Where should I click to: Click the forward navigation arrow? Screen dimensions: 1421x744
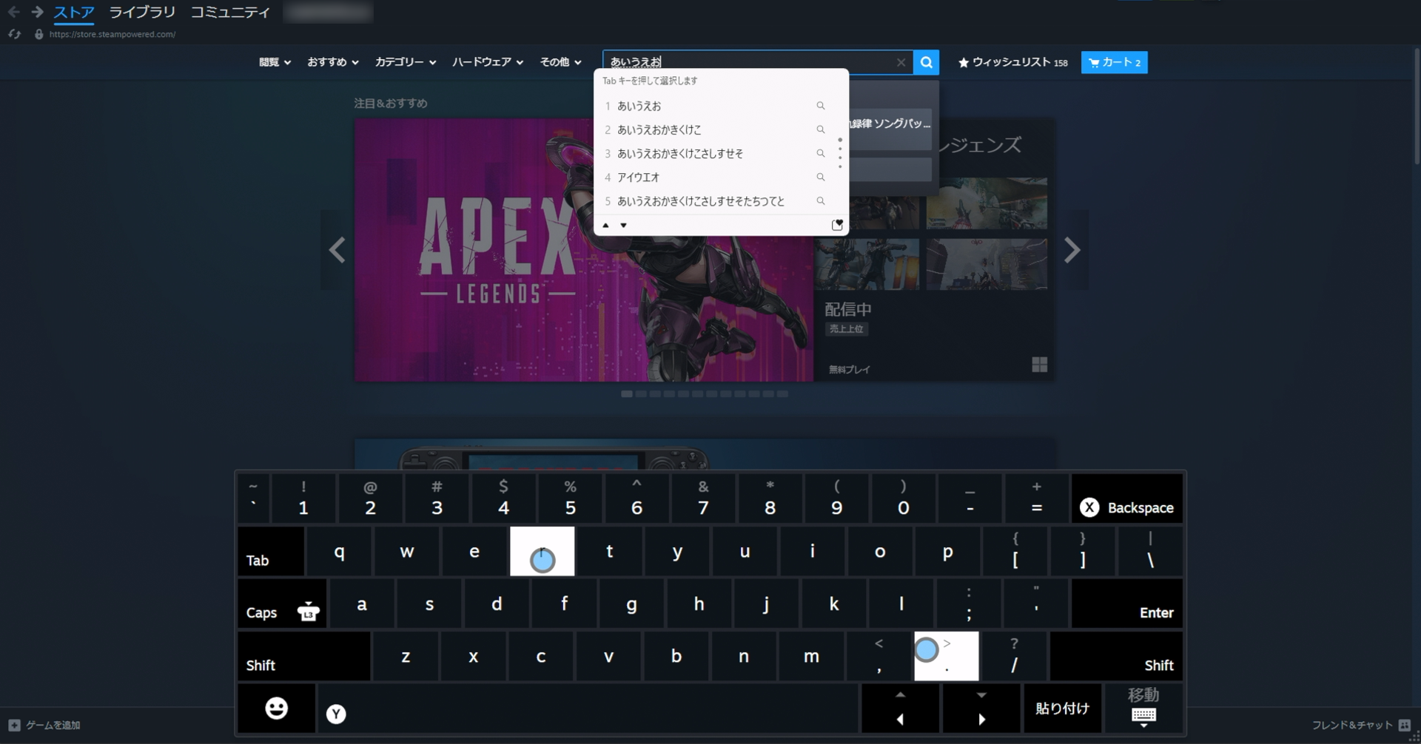(37, 12)
